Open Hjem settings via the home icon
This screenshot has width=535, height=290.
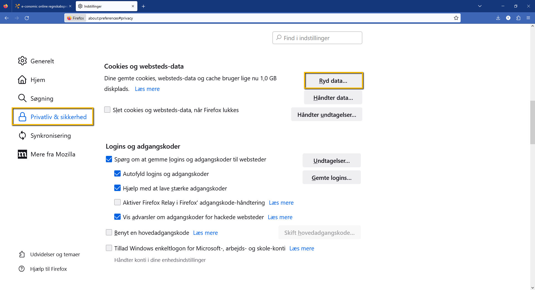click(x=23, y=79)
